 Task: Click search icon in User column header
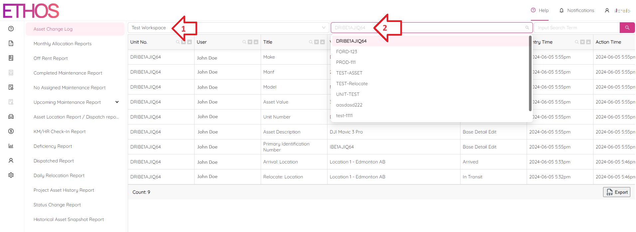pos(244,42)
